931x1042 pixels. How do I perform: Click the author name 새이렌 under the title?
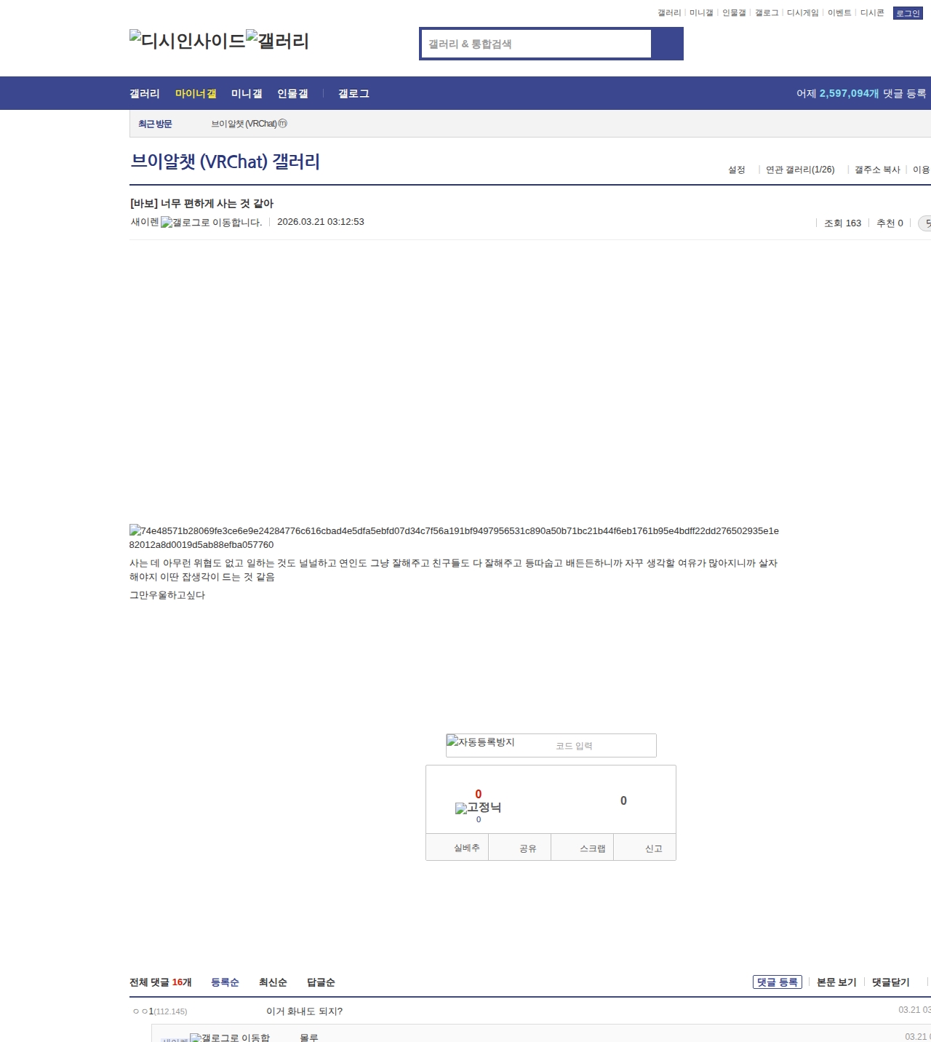145,222
